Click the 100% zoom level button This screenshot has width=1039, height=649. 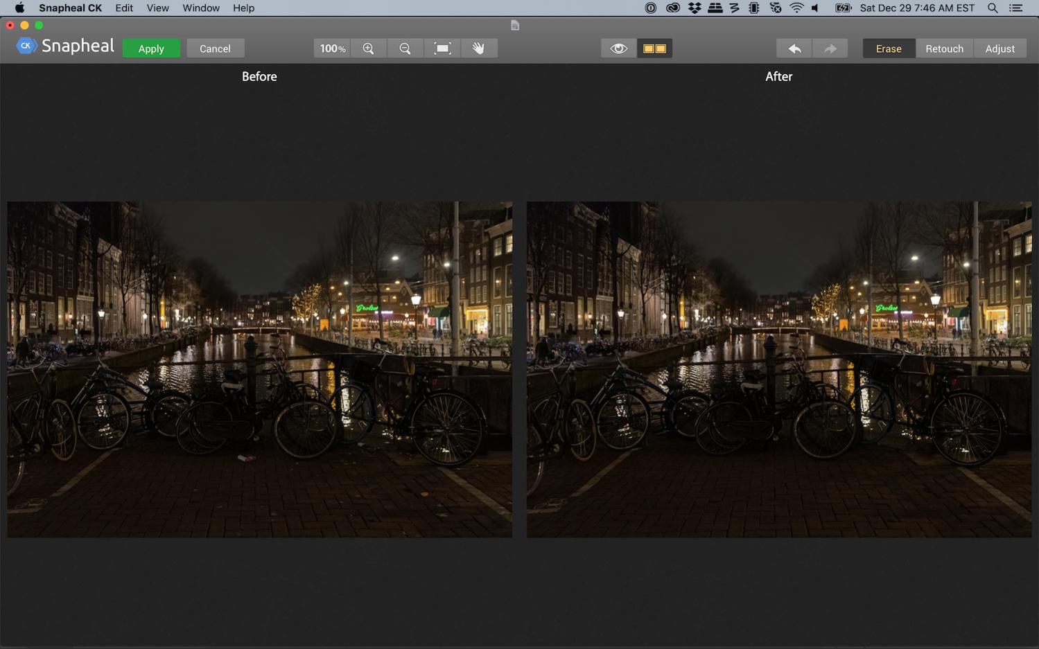[333, 48]
